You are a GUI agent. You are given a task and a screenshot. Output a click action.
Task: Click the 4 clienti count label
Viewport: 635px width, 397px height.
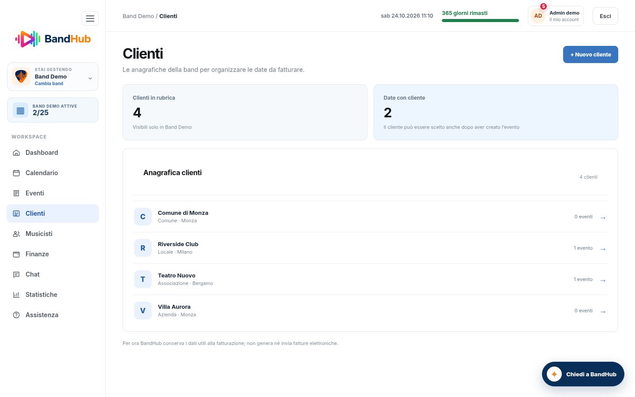click(588, 177)
